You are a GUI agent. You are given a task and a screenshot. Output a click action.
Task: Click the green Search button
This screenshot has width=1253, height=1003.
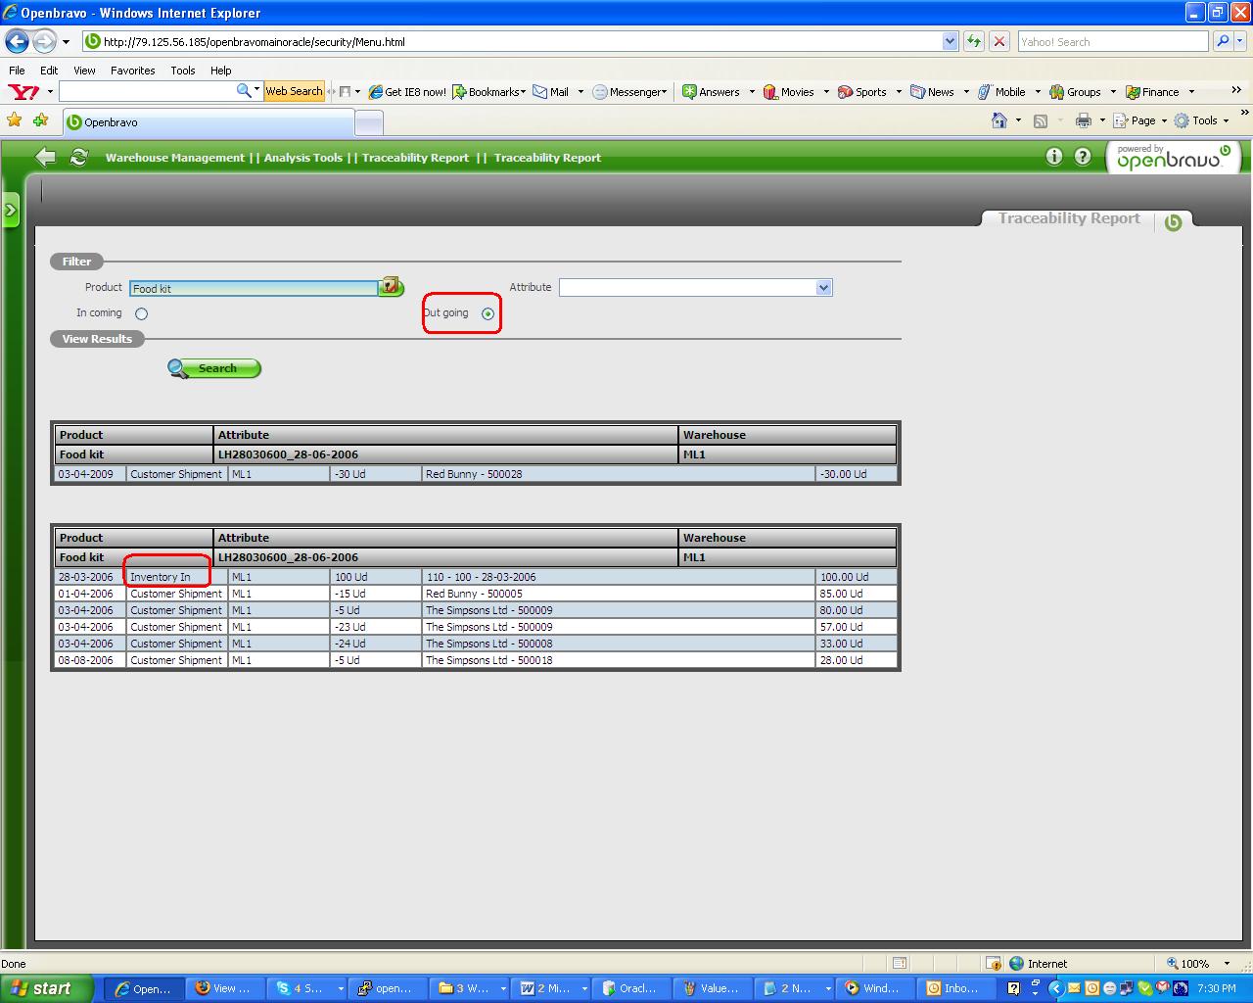point(214,368)
